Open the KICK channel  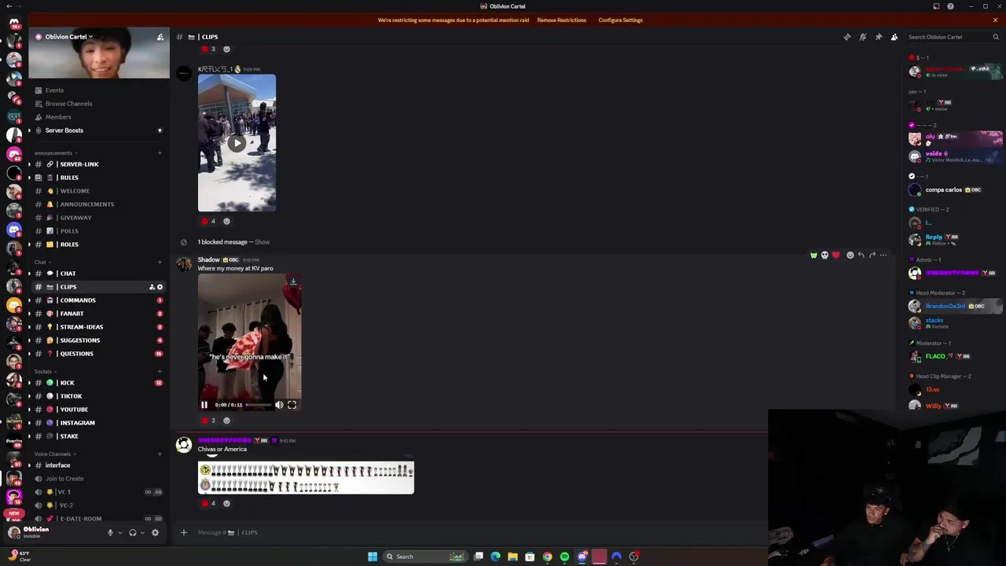[x=67, y=383]
